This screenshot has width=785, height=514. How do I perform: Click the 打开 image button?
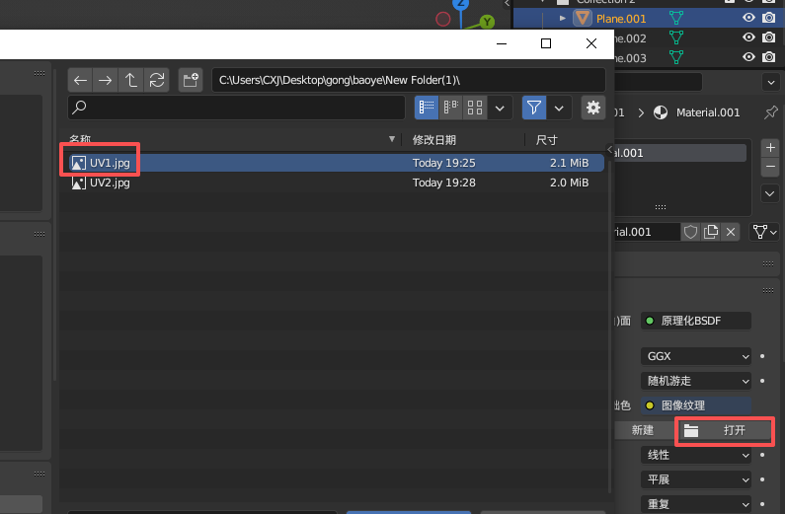pos(725,430)
